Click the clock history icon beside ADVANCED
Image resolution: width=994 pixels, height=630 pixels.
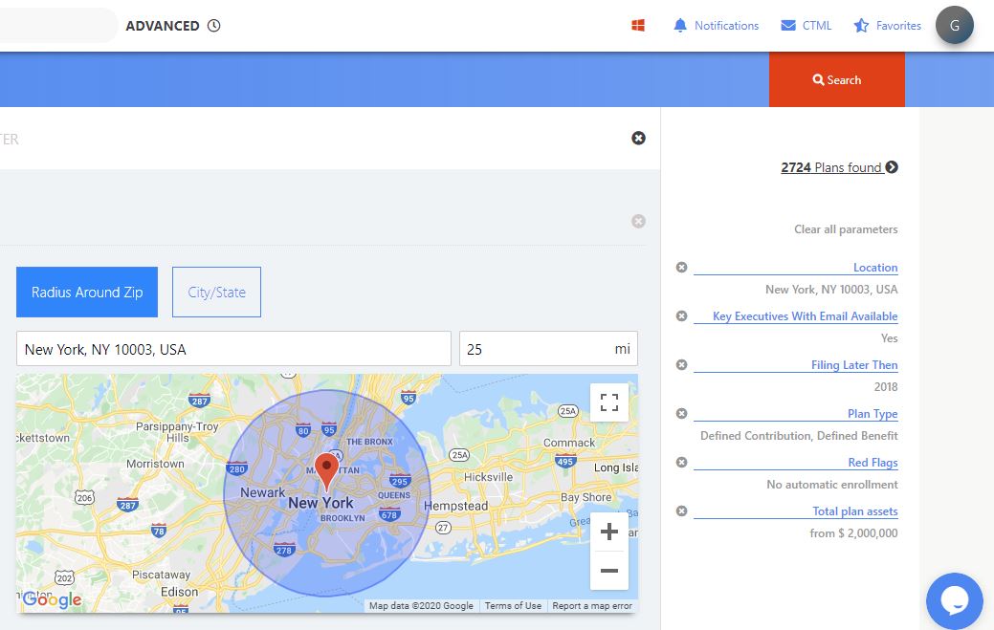213,26
